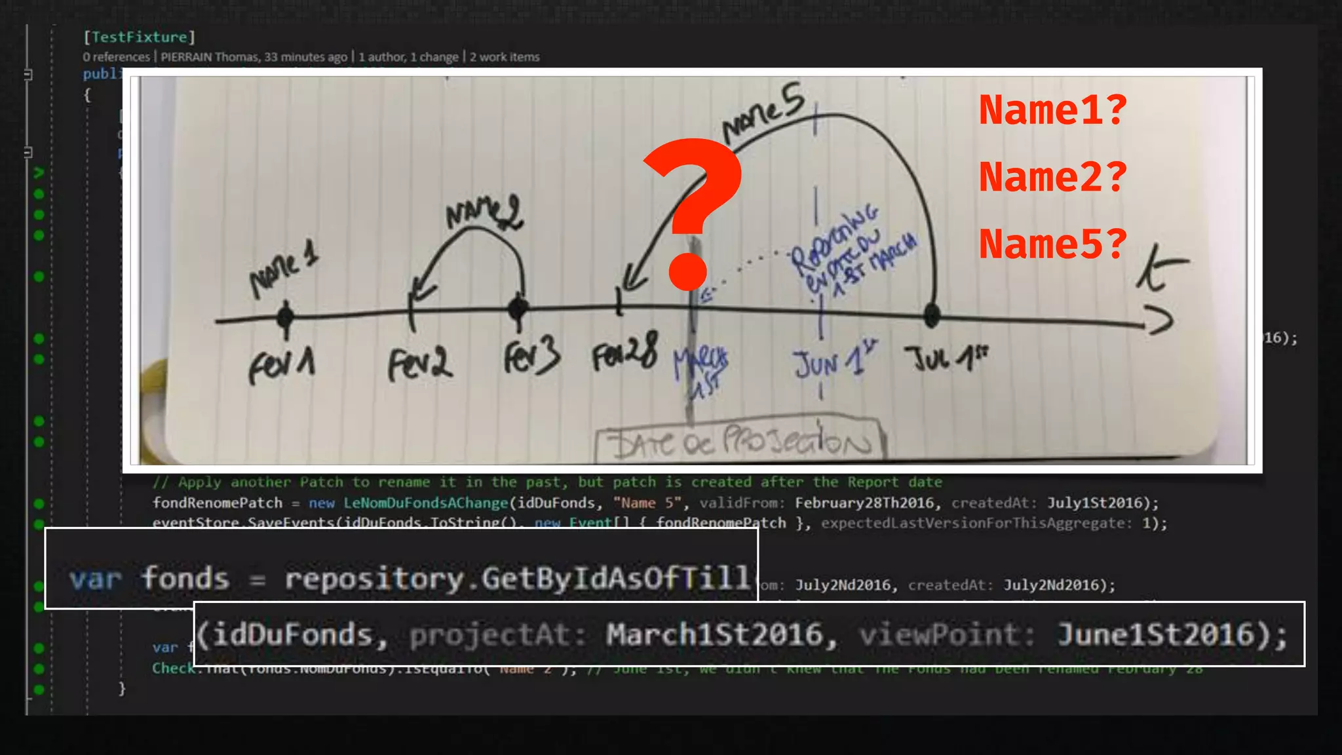
Task: Open 'PIERRAIN Thomas, 33 minutes ago' CodeLens
Action: [254, 57]
